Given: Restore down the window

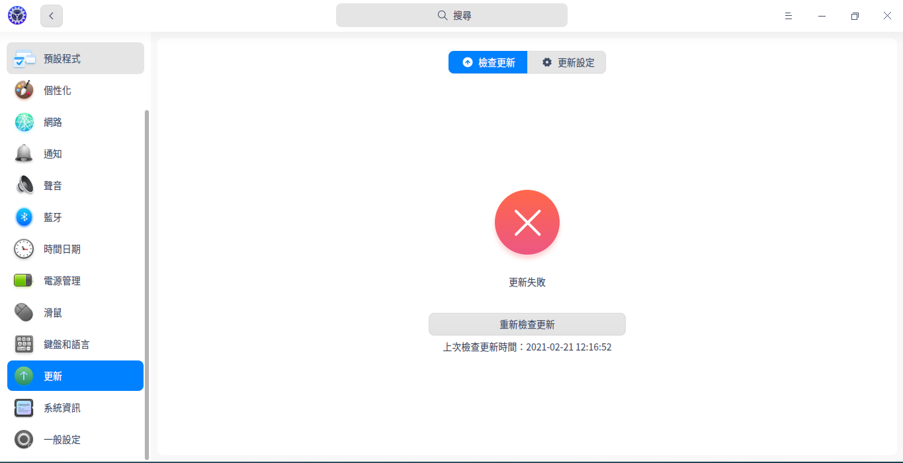Looking at the screenshot, I should click(x=855, y=16).
